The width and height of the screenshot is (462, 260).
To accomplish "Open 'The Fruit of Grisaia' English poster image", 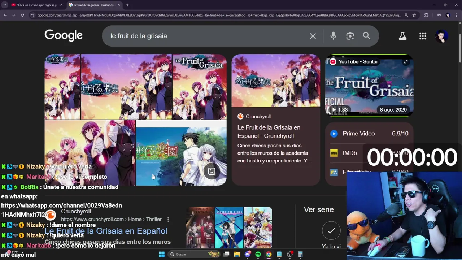I will point(200,87).
